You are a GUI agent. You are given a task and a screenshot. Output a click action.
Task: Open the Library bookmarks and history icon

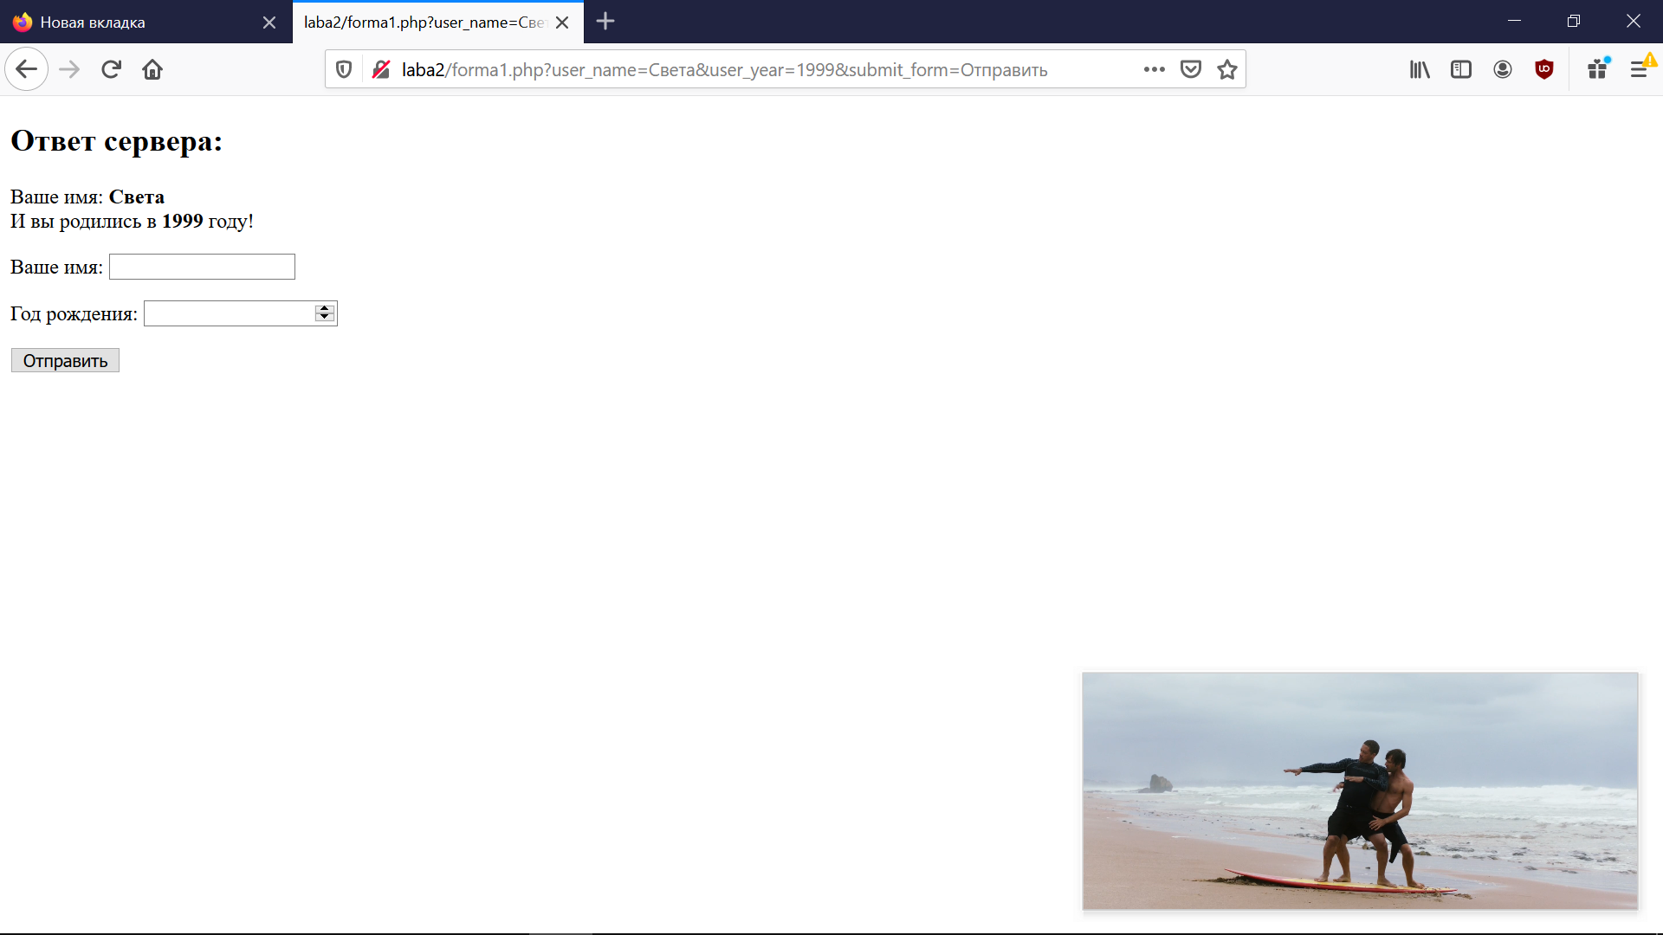coord(1419,69)
